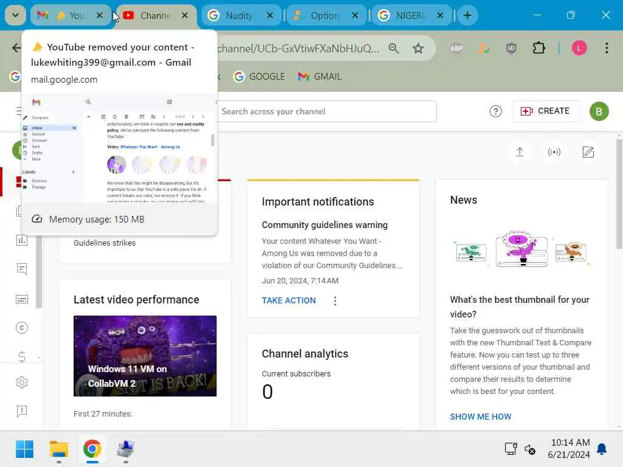Open the Windows Start menu
Viewport: 623px width, 467px height.
(x=24, y=449)
